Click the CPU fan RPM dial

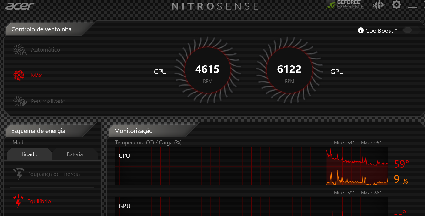pos(208,70)
